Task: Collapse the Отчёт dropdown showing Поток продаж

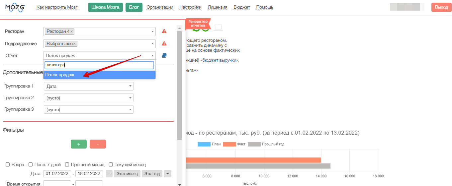Action: pyautogui.click(x=99, y=55)
